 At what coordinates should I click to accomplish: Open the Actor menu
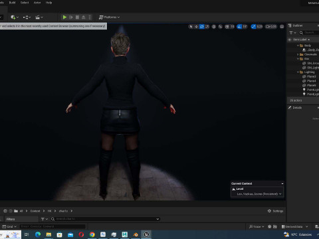pyautogui.click(x=37, y=3)
